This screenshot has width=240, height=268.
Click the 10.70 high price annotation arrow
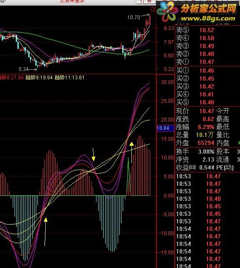click(x=145, y=15)
